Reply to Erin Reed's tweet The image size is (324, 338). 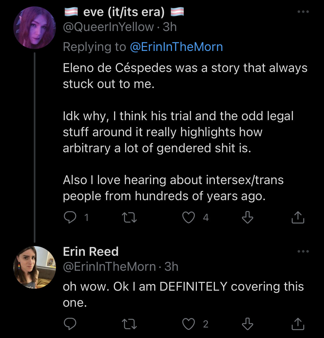70,324
